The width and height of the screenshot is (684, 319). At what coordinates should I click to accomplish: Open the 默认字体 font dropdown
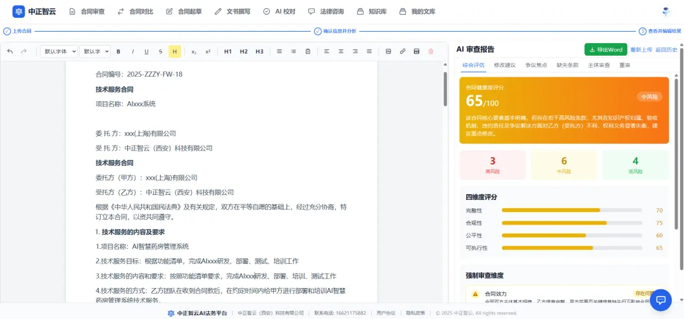point(59,51)
